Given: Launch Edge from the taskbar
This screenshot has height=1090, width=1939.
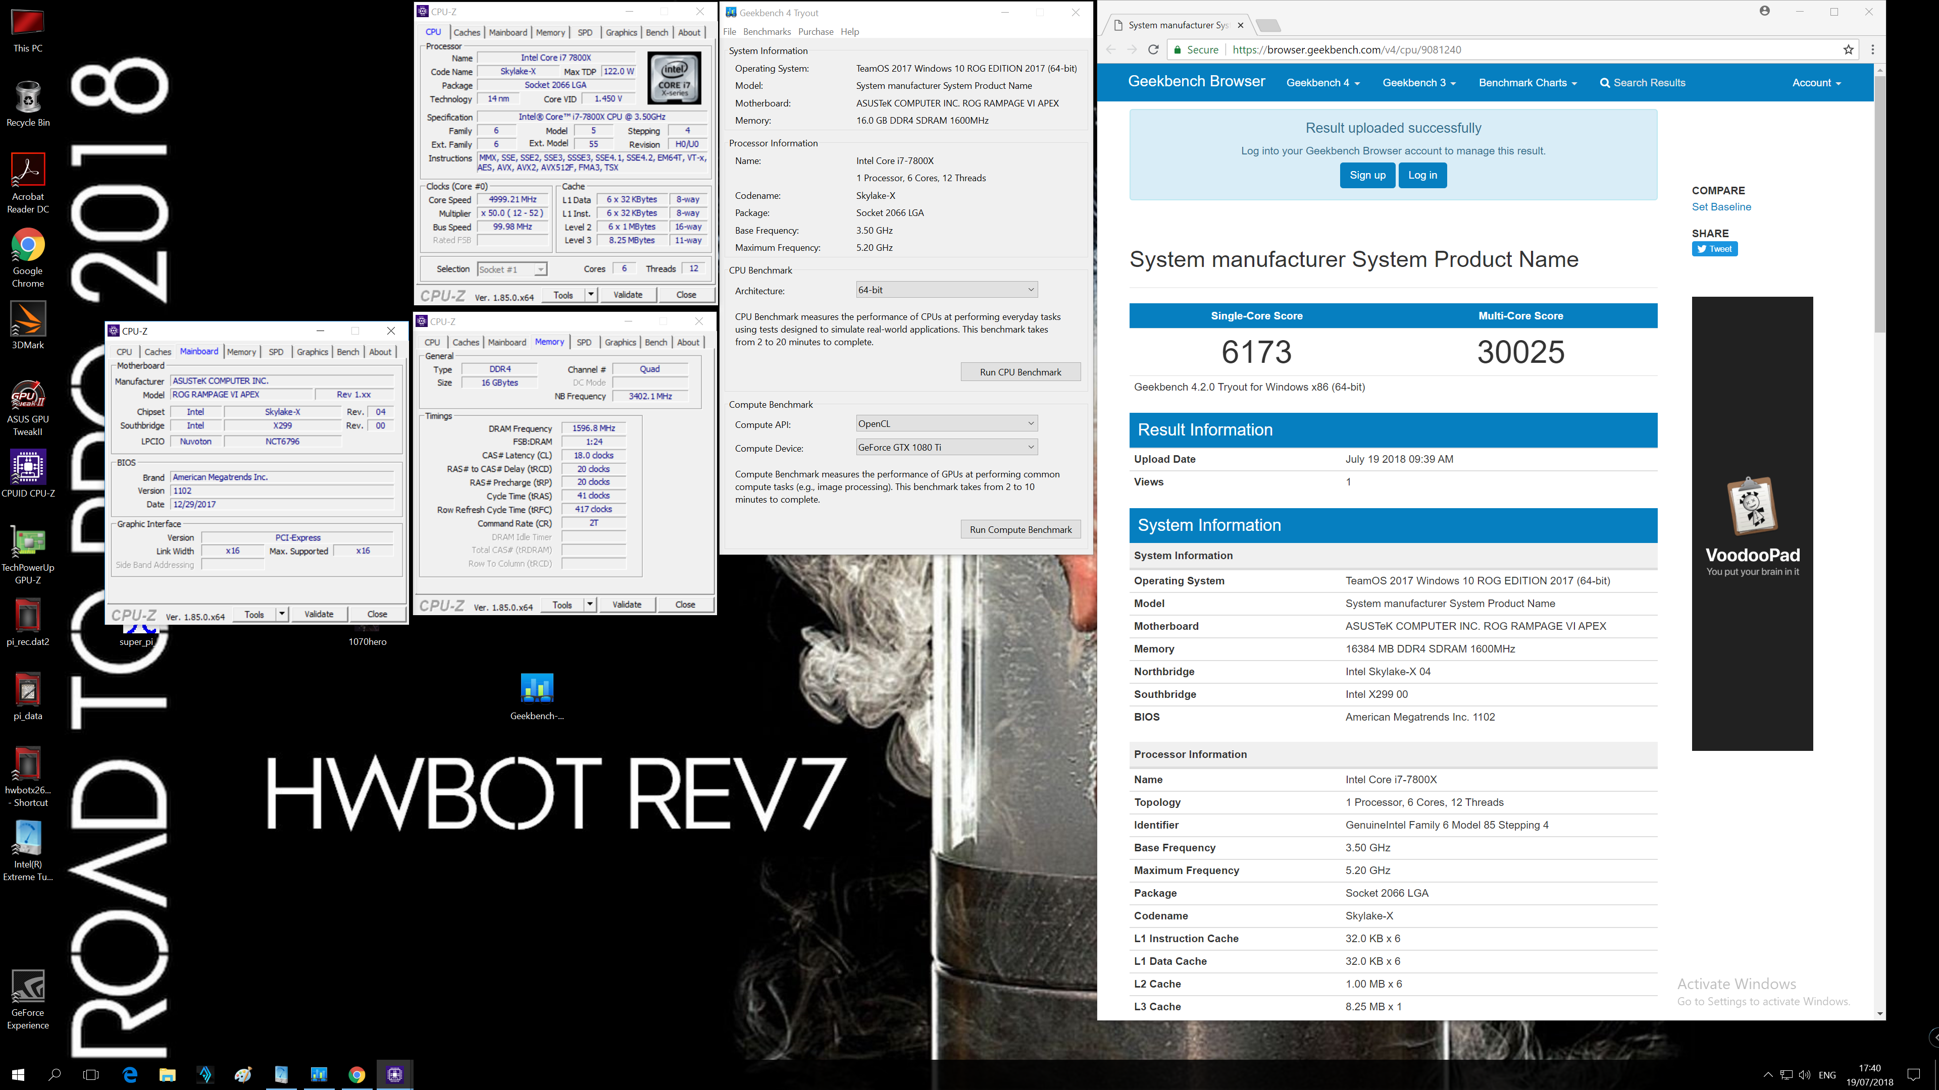Looking at the screenshot, I should (129, 1074).
